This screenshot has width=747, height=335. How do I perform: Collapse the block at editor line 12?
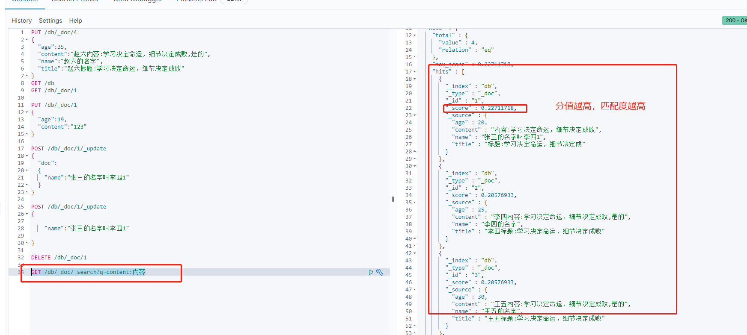[x=27, y=112]
